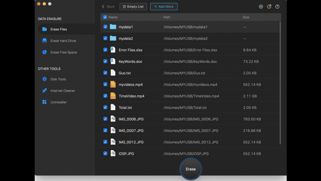The width and height of the screenshot is (321, 181).
Task: Open the settings gear icon
Action: (261, 7)
